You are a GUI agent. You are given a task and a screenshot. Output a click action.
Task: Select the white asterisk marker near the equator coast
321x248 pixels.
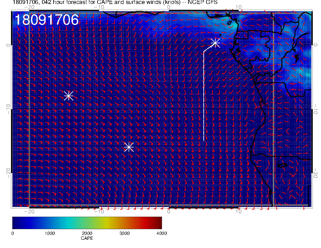tap(215, 43)
